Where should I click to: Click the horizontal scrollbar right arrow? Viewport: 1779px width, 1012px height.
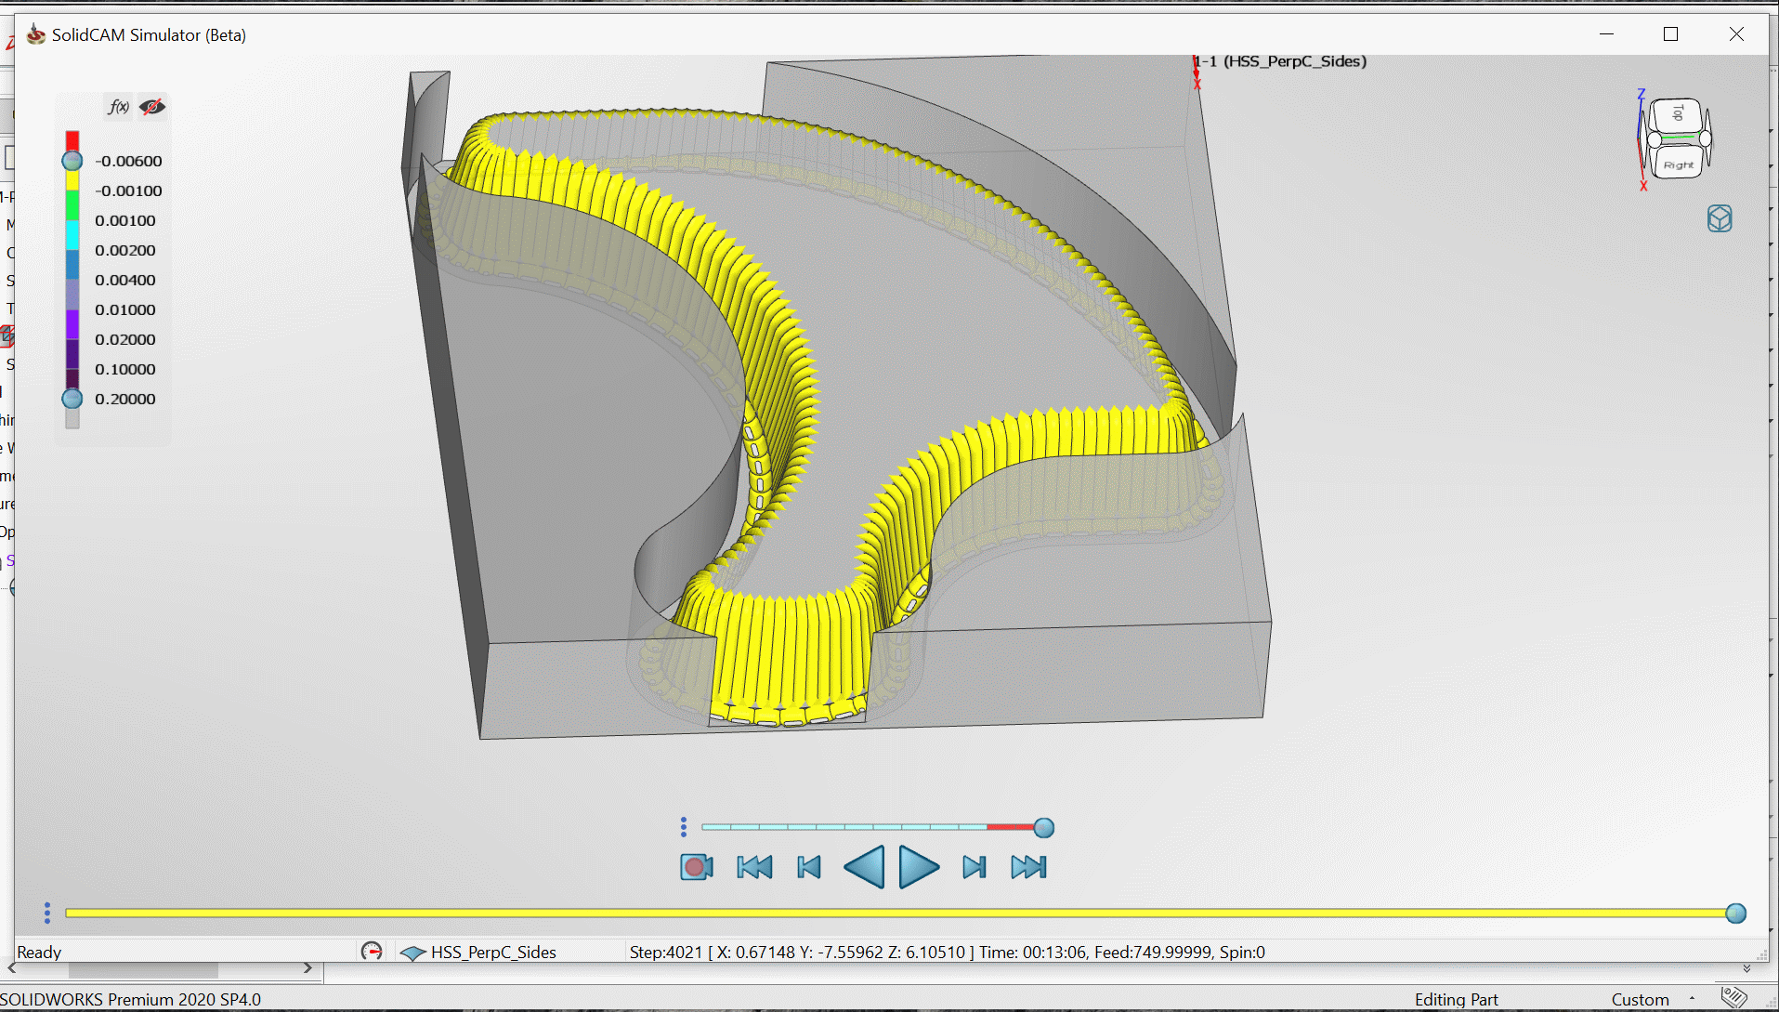(307, 968)
